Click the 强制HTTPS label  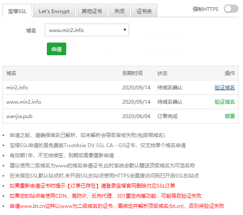(x=205, y=9)
